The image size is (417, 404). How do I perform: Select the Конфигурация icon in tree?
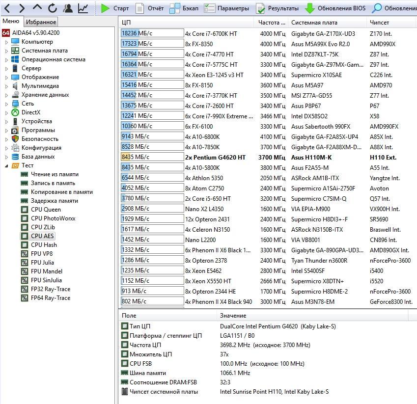point(15,148)
